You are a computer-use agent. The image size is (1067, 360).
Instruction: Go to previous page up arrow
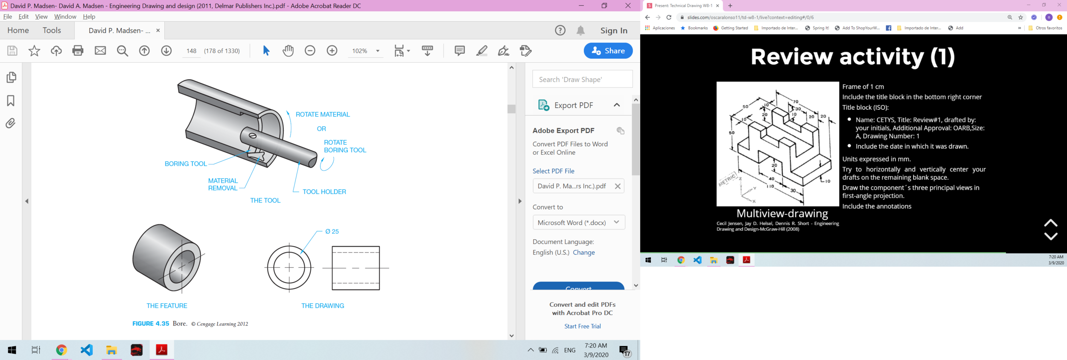click(145, 51)
